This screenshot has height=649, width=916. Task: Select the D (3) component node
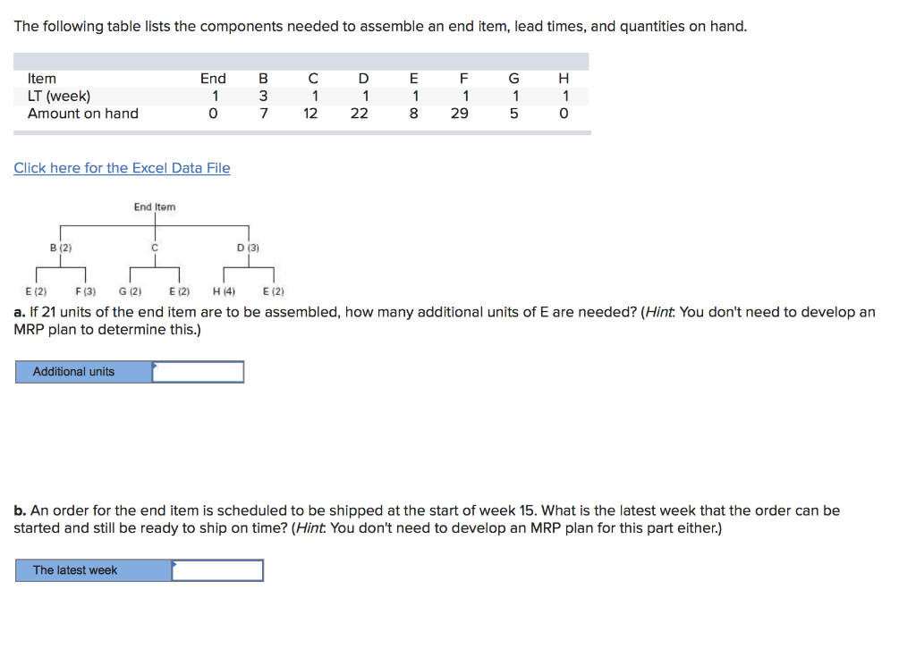click(x=246, y=248)
